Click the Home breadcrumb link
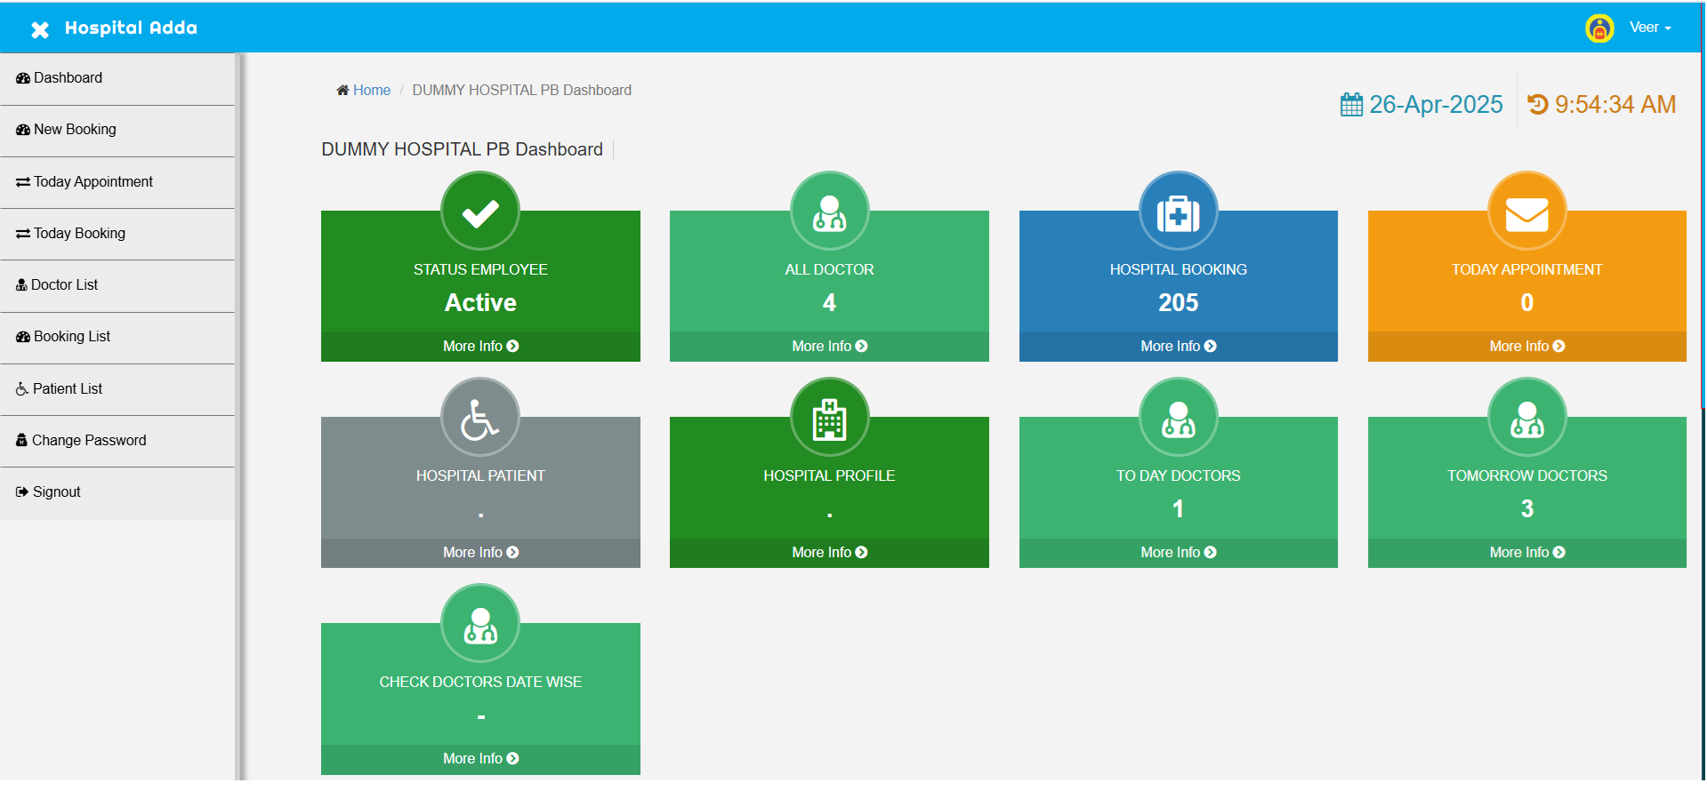Screen dimensions: 1707x807 371,91
